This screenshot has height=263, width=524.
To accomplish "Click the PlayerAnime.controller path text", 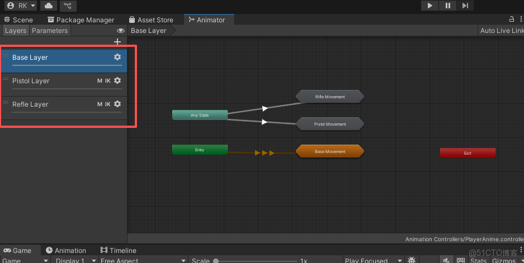I will point(465,239).
